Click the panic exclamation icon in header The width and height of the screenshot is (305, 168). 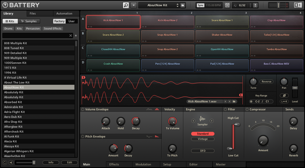click(x=255, y=5)
